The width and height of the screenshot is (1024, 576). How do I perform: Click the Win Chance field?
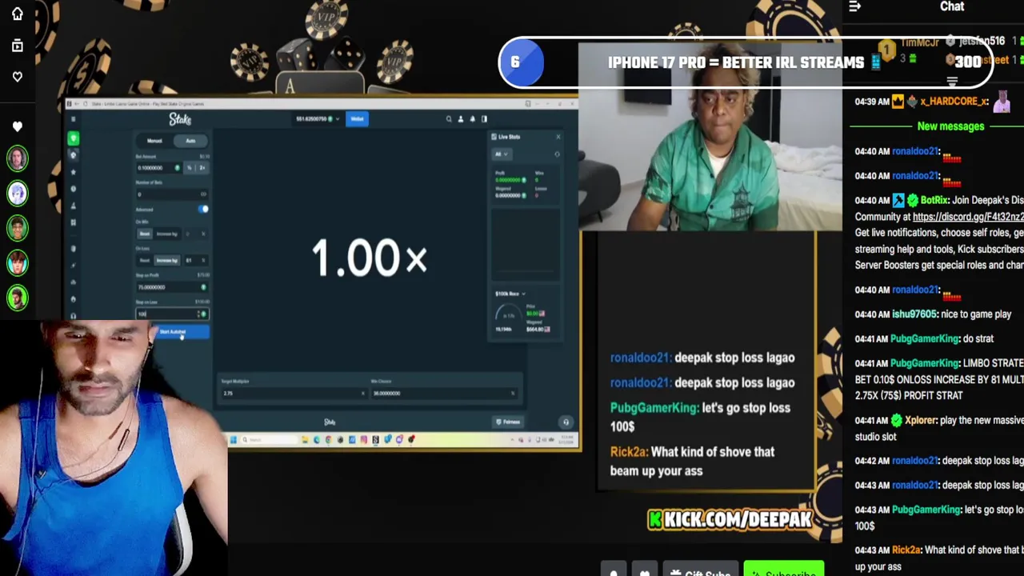tap(443, 393)
